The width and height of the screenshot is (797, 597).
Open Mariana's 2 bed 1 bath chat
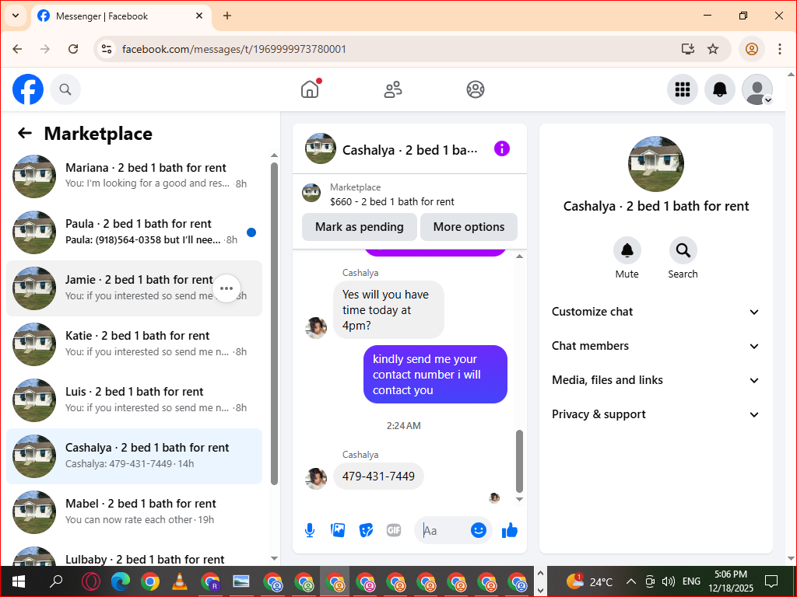coord(134,176)
